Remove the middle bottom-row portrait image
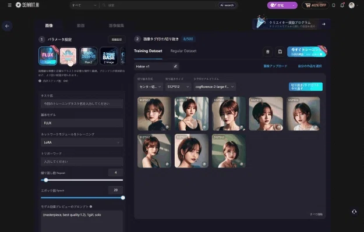 [x=204, y=164]
